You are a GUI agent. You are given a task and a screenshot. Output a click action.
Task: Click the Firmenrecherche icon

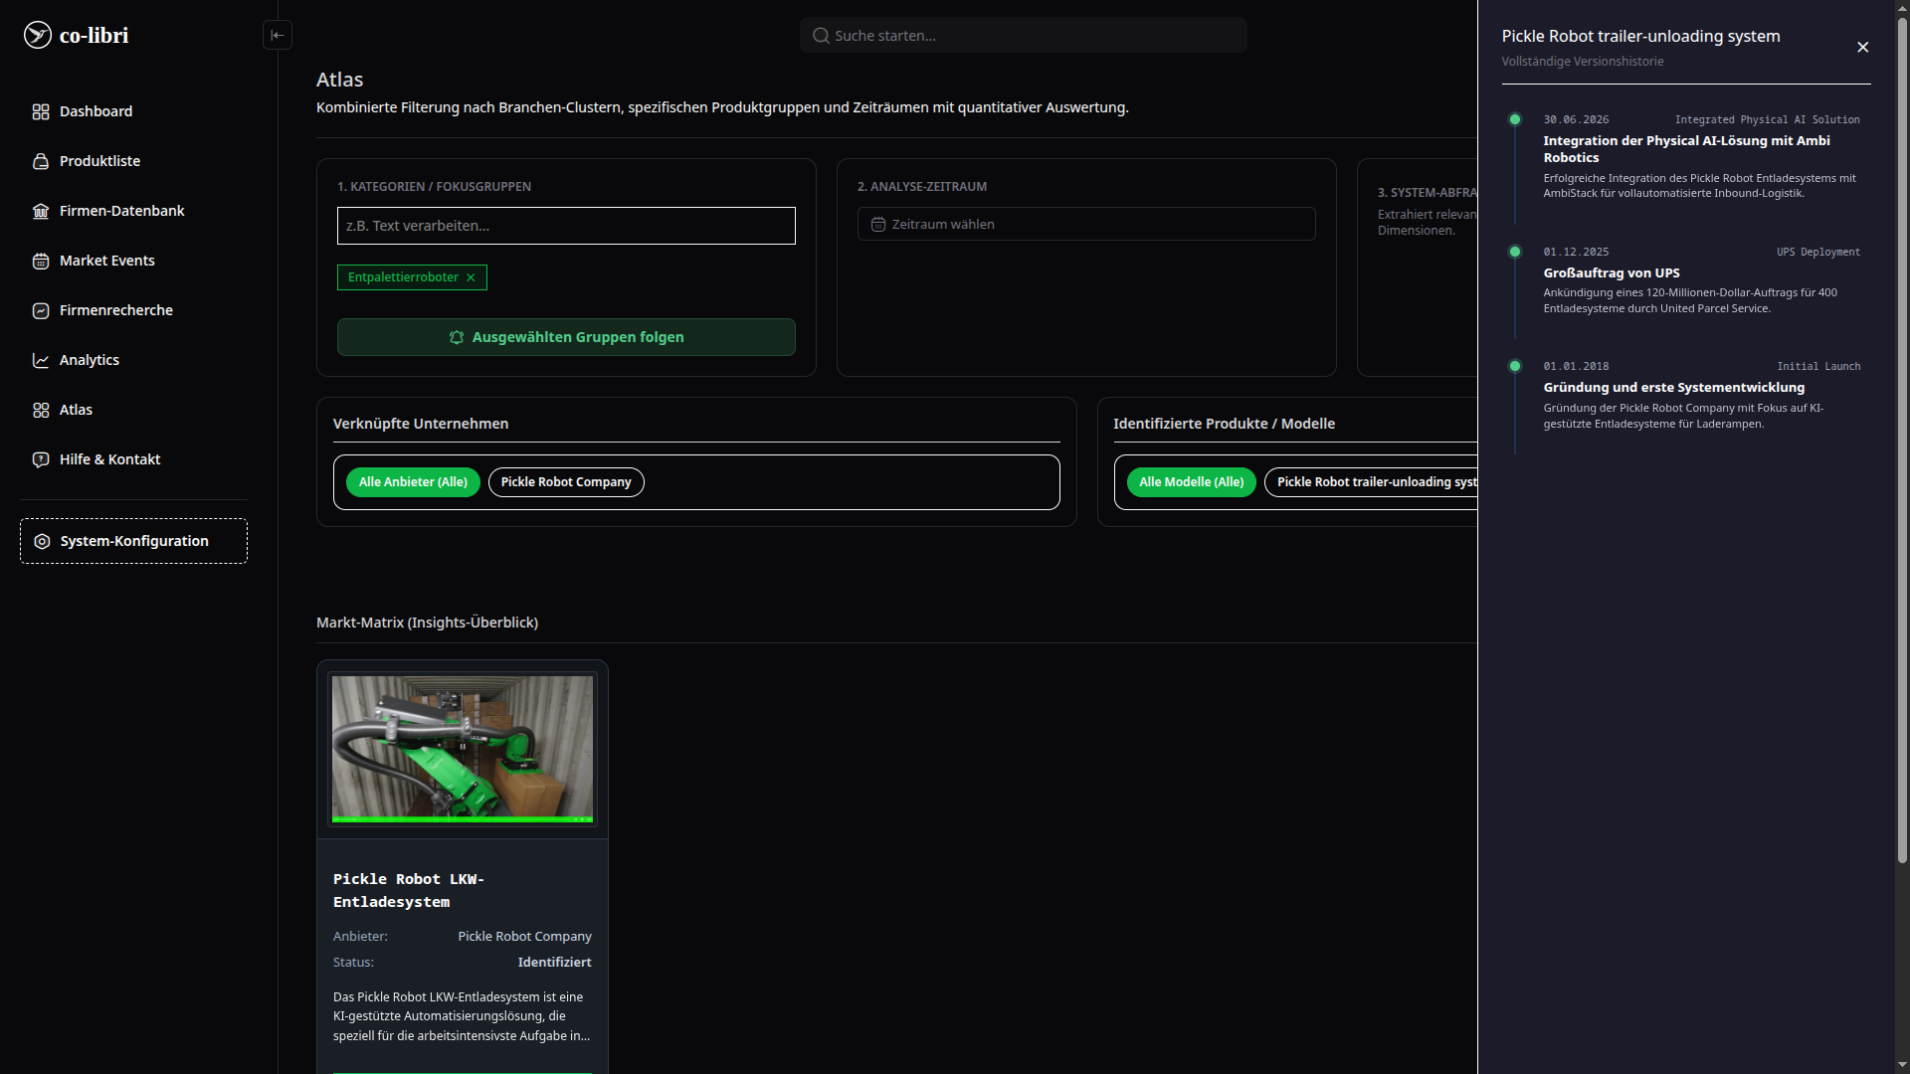click(x=41, y=310)
